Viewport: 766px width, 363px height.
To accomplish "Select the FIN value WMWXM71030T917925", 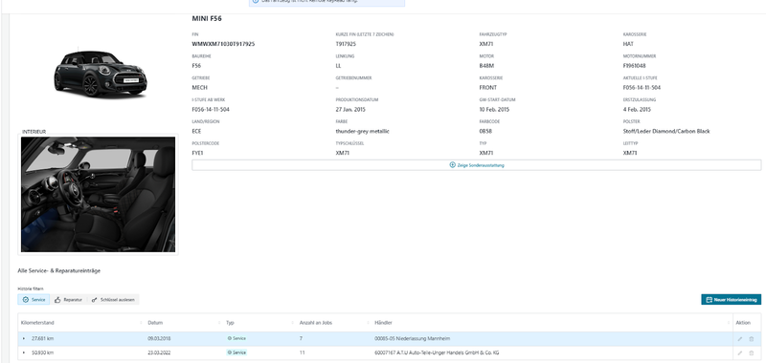I will 223,44.
